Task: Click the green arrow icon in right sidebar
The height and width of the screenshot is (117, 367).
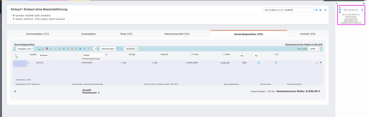Action: pyautogui.click(x=336, y=3)
